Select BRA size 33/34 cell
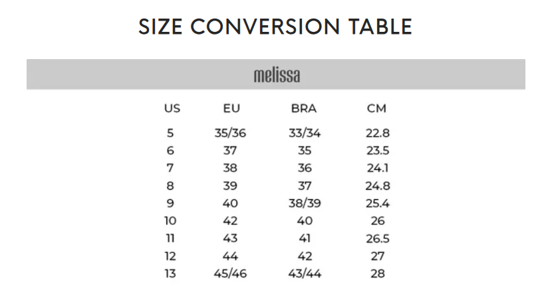 pos(305,133)
